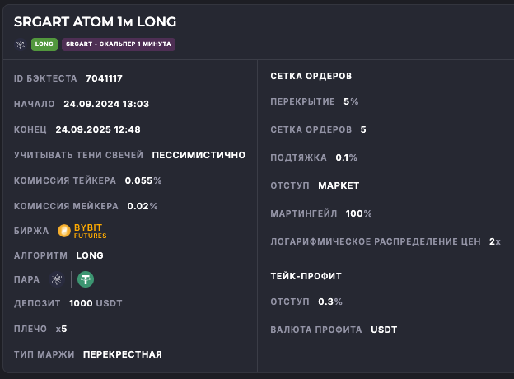The height and width of the screenshot is (379, 514).
Task: Click the ATOM coin icon in the ПАРА row
Action: 57,279
